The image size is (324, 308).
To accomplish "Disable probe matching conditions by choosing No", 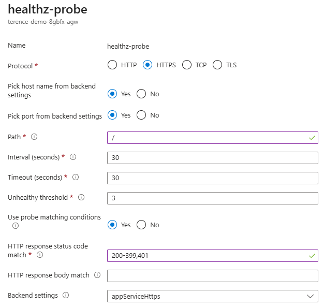I will pos(141,225).
